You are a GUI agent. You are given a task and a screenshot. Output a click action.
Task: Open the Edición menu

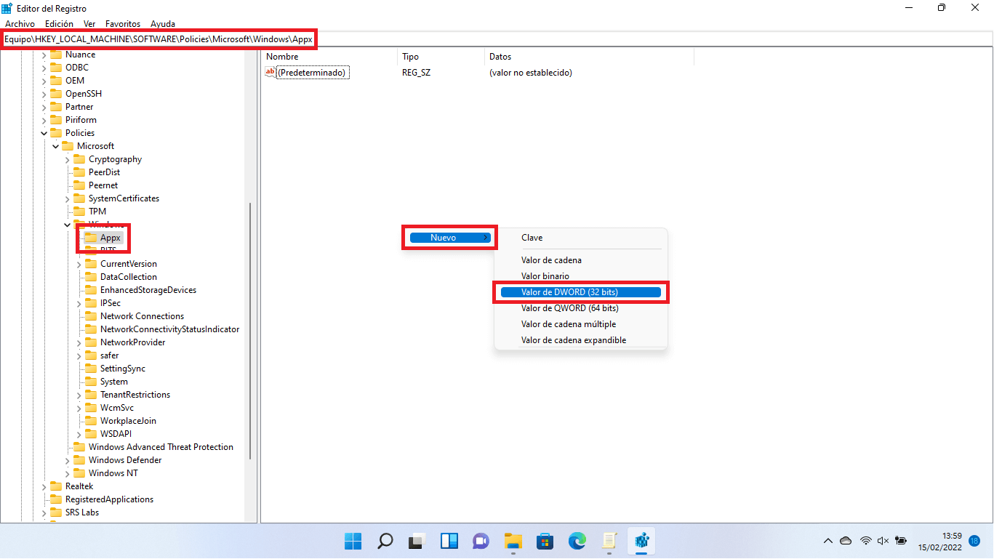pyautogui.click(x=59, y=24)
